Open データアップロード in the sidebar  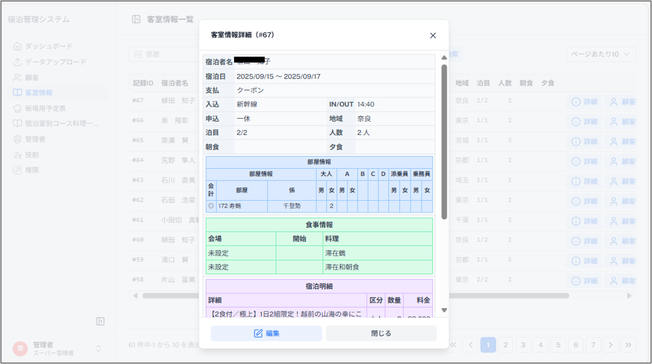point(55,62)
